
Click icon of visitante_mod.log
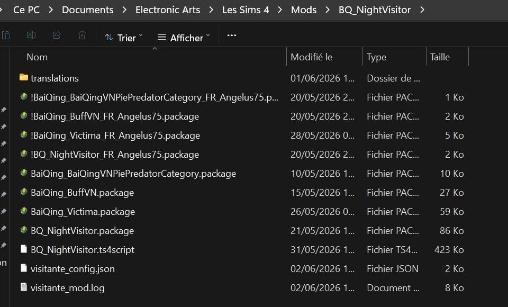(24, 287)
